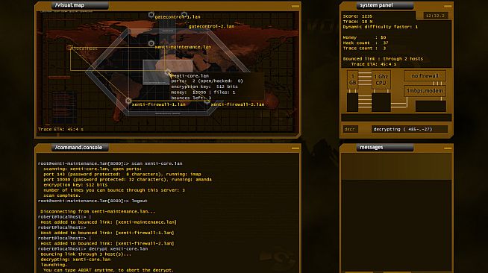The height and width of the screenshot is (273, 488).
Task: Click Disconnecting from xenti-maintenance.lan... line
Action: coord(98,211)
